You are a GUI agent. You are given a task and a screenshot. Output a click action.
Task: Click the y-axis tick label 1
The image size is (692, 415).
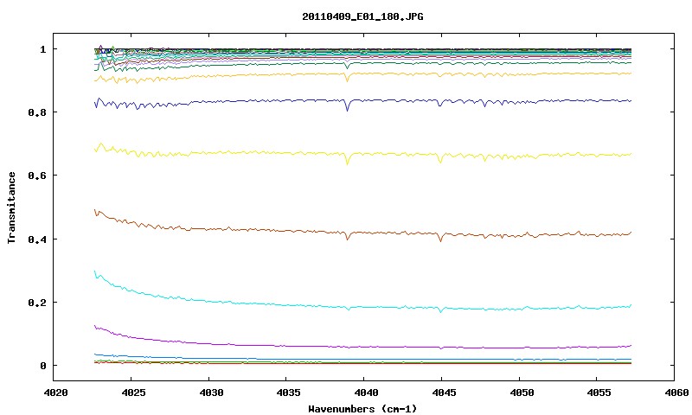(42, 49)
